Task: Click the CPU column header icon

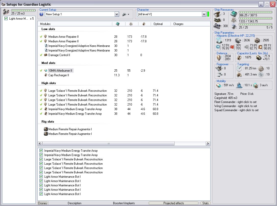Action: click(x=117, y=24)
